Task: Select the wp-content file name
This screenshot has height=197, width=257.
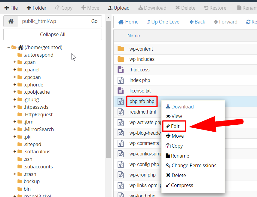Action: pyautogui.click(x=141, y=49)
